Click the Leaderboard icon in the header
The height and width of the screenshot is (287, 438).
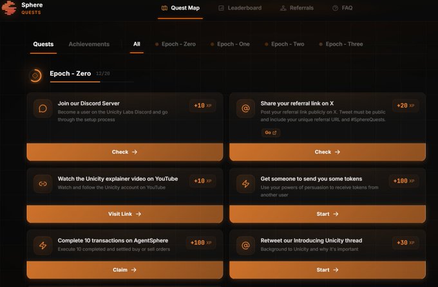tap(221, 8)
